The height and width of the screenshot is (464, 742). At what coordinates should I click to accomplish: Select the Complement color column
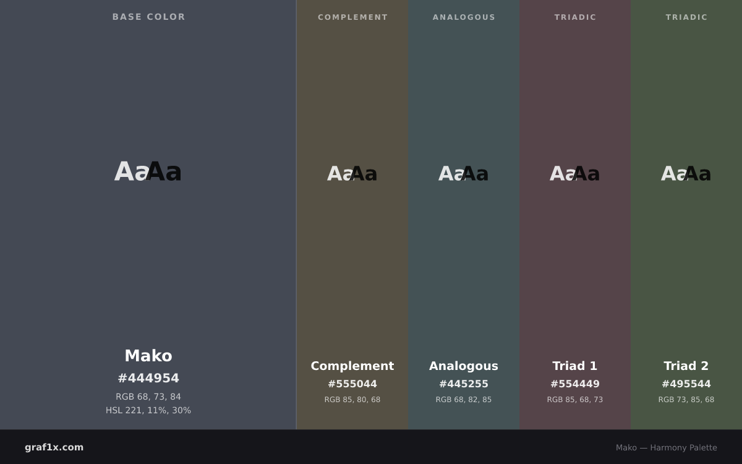(352, 215)
